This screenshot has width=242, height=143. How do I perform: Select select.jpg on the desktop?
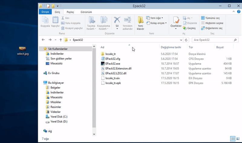(23, 51)
